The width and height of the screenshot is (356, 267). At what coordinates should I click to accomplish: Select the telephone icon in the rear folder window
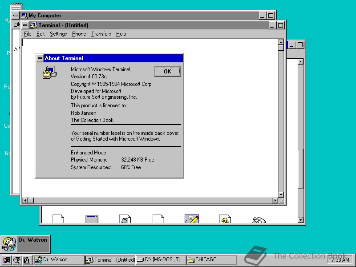259,220
